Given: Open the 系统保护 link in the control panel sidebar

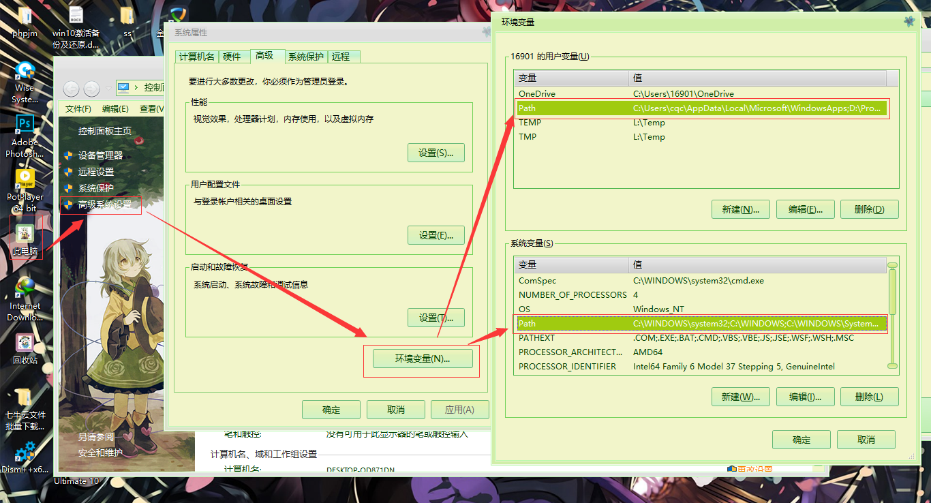Looking at the screenshot, I should [95, 188].
